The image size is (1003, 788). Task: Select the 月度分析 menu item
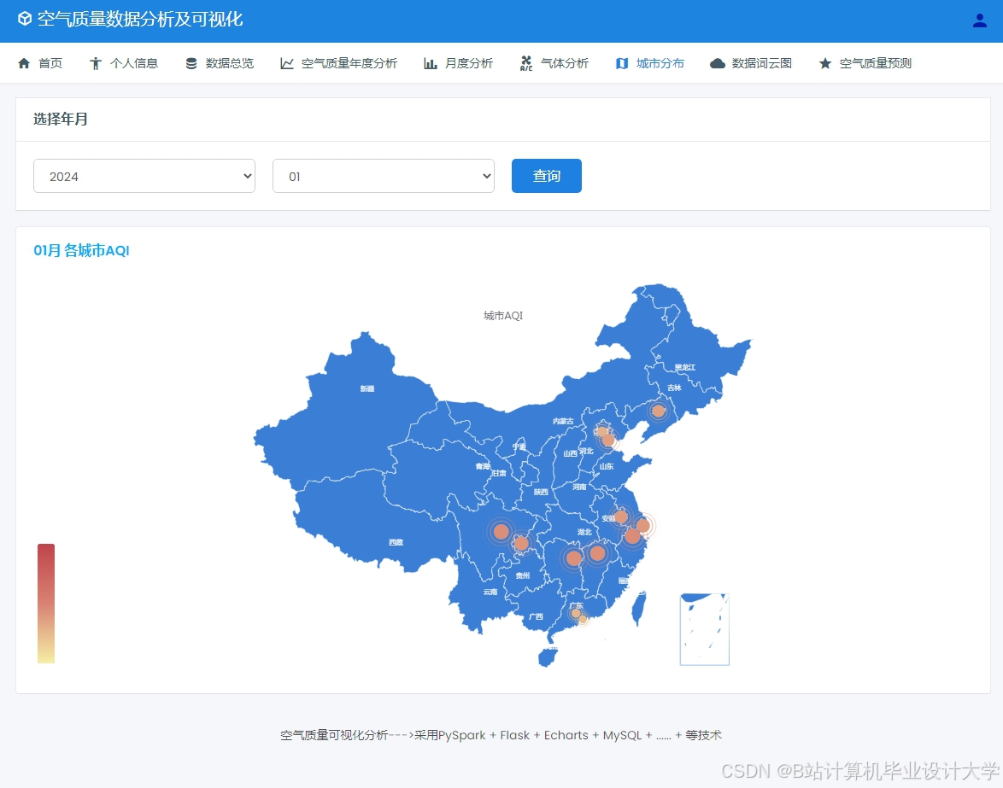tap(458, 62)
